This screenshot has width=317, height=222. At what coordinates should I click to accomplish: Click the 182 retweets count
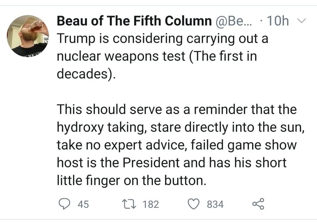click(151, 204)
